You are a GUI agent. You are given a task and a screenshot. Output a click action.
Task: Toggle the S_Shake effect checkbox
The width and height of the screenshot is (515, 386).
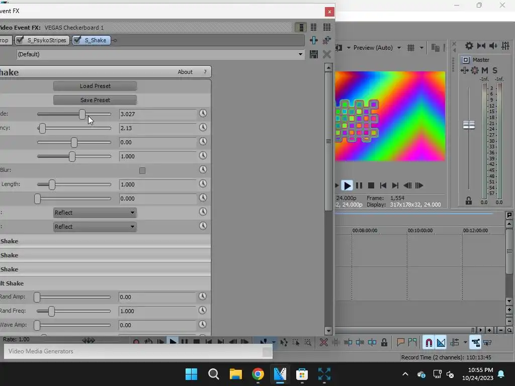pyautogui.click(x=77, y=40)
